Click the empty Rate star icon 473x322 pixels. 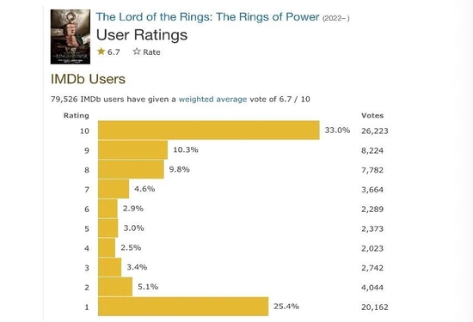(137, 52)
